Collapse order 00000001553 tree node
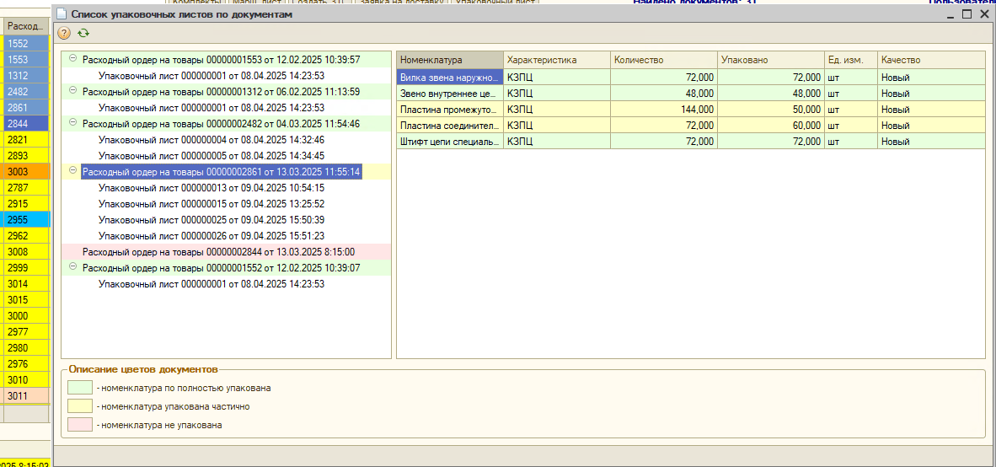 coord(72,59)
